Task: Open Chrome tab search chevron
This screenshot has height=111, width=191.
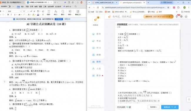Action: click(x=89, y=2)
